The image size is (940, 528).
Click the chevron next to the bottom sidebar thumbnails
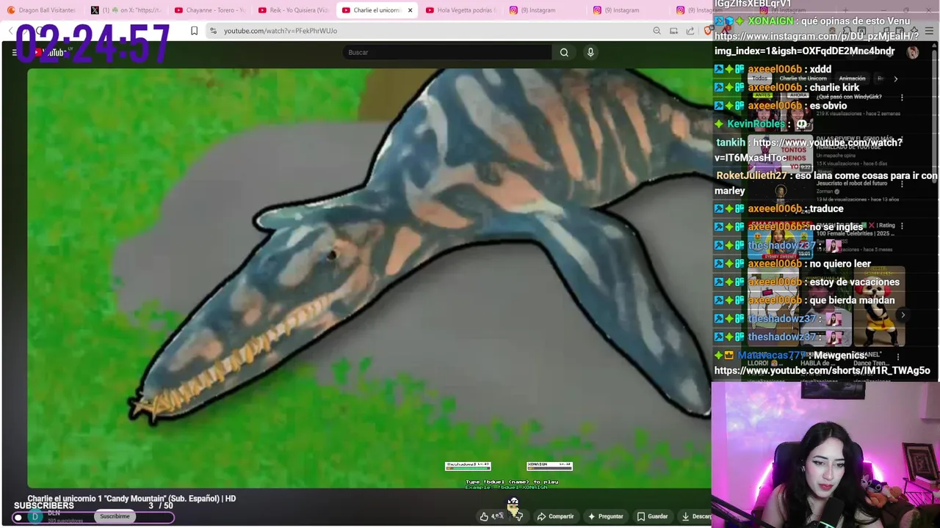pos(903,315)
